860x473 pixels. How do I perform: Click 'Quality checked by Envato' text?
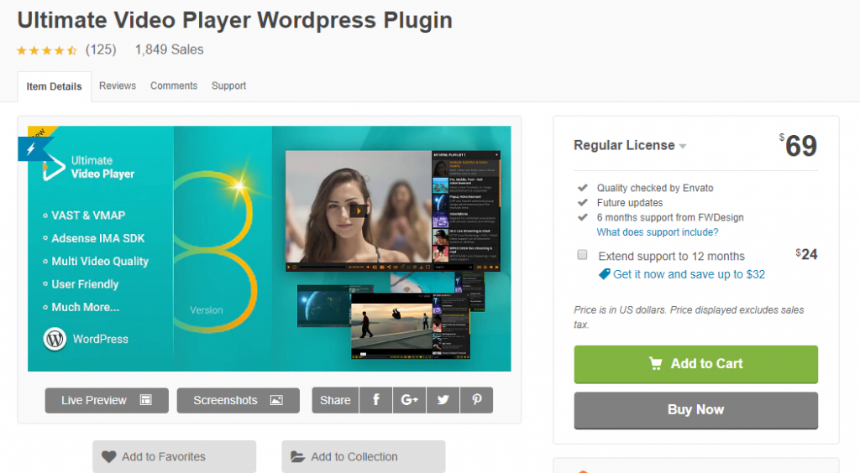[655, 188]
